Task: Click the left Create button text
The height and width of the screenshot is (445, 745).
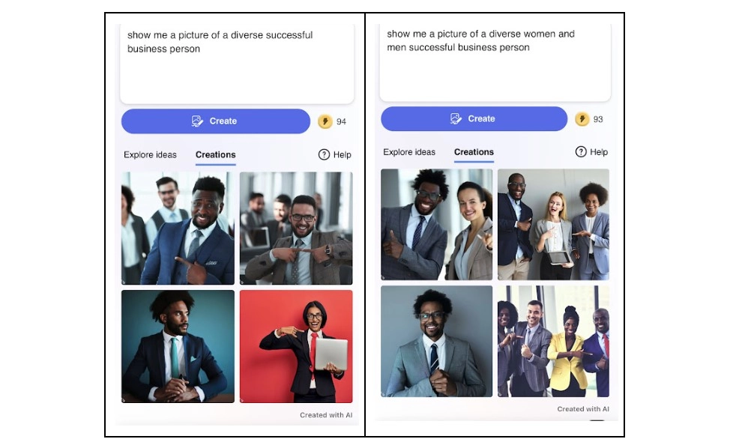Action: tap(223, 121)
